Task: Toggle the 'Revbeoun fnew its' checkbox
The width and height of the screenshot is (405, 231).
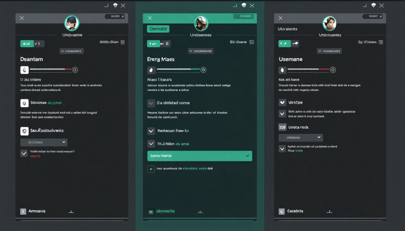Action: 151,131
